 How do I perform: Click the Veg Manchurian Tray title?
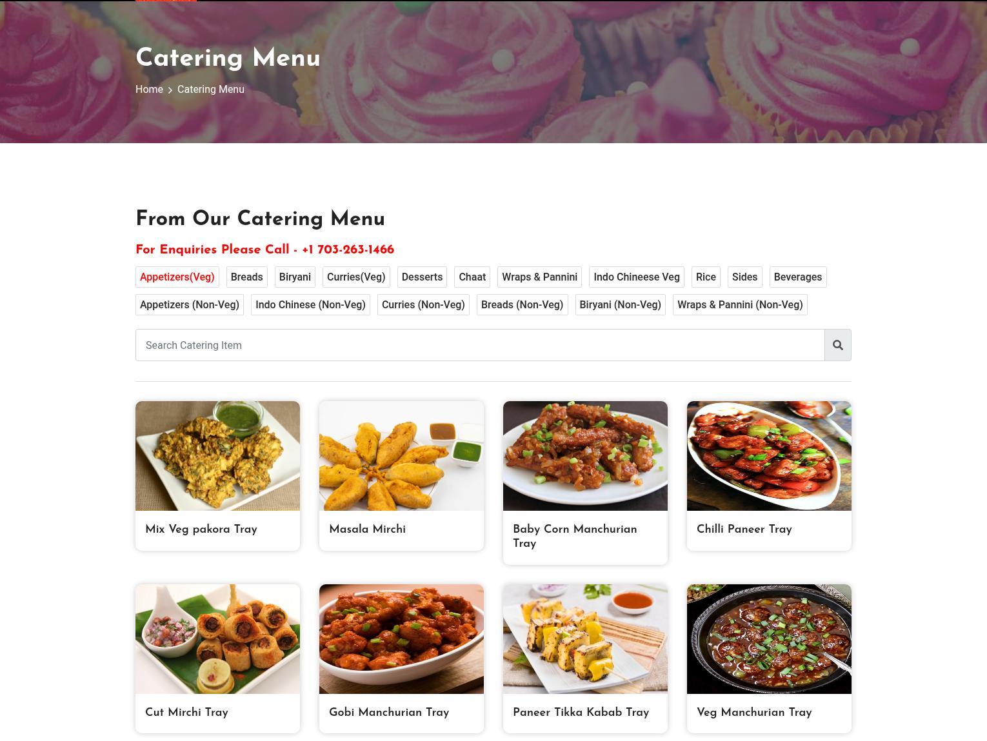click(x=754, y=713)
